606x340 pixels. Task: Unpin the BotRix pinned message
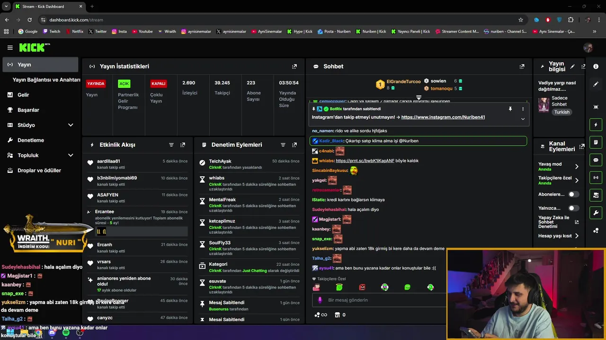[x=510, y=109]
